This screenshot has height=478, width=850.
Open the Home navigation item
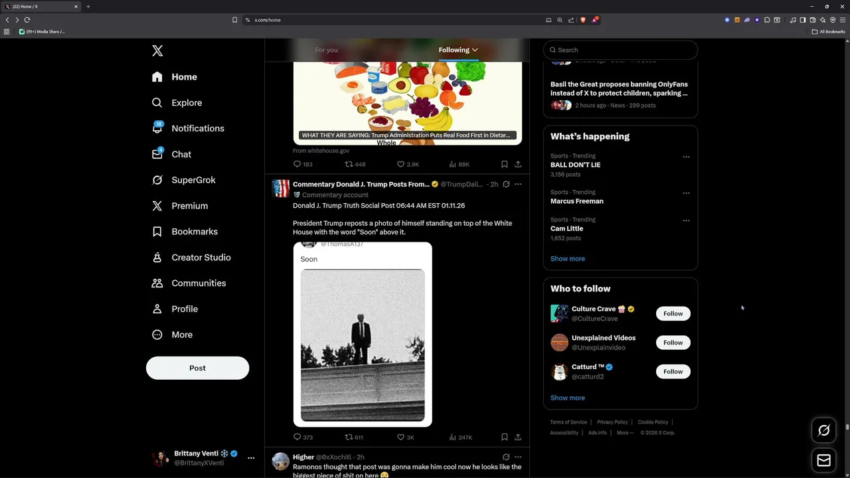[x=175, y=77]
